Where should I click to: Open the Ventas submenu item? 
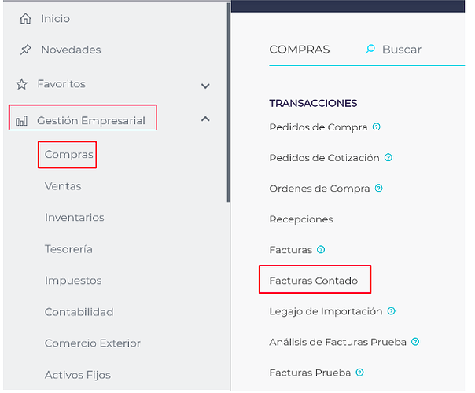[63, 186]
